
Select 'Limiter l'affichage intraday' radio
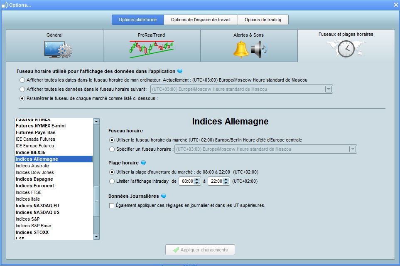coord(112,181)
